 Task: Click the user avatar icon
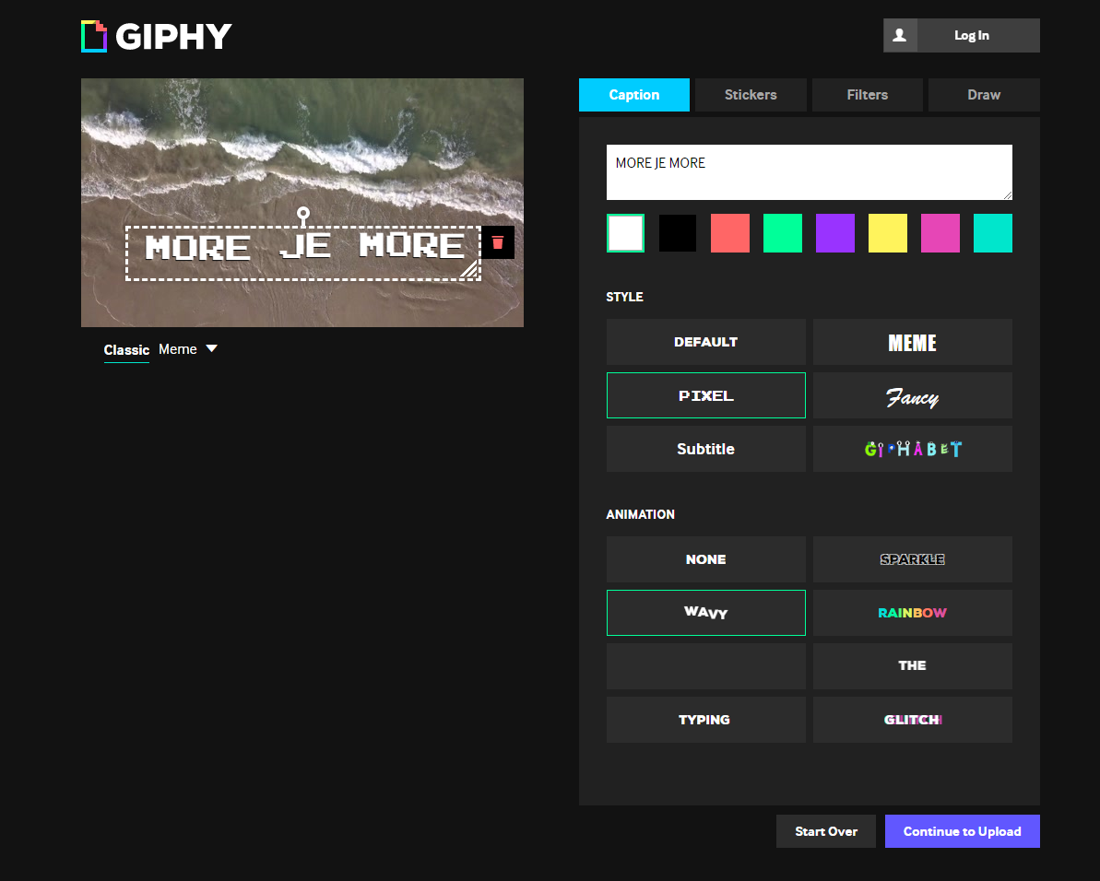pos(900,36)
